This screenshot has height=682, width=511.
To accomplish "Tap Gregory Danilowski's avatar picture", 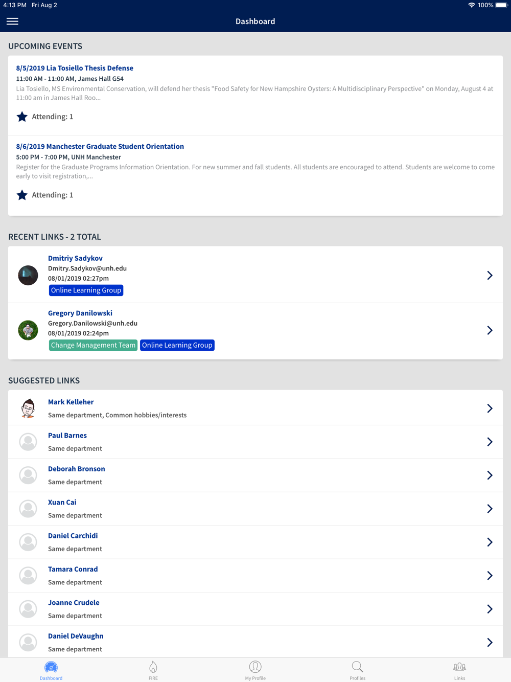I will [x=28, y=330].
